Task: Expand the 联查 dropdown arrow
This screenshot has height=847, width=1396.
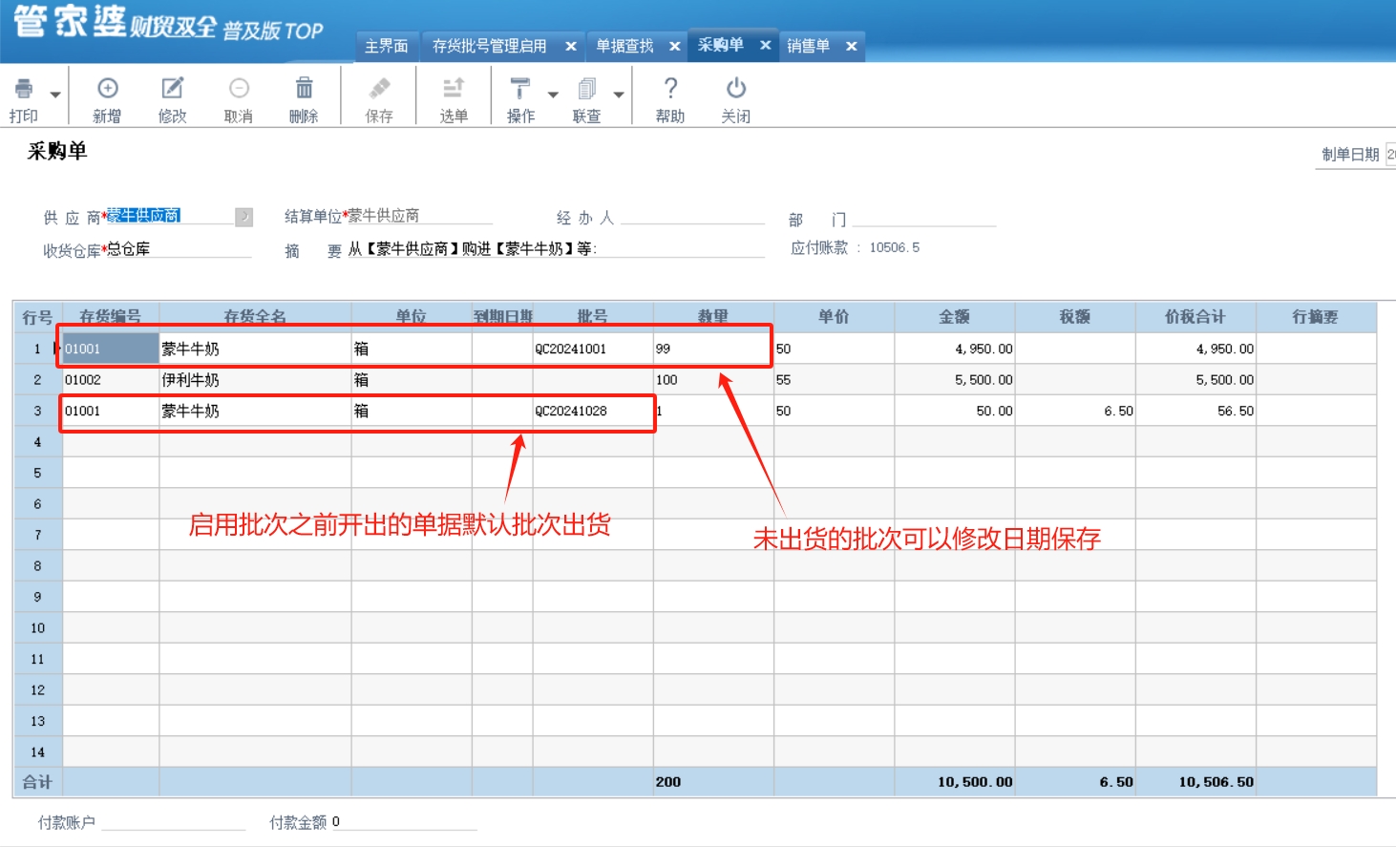Action: tap(619, 95)
